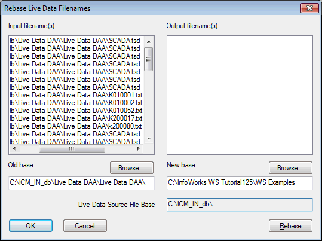Browse for the New base folder
The image size is (322, 241).
(x=290, y=168)
